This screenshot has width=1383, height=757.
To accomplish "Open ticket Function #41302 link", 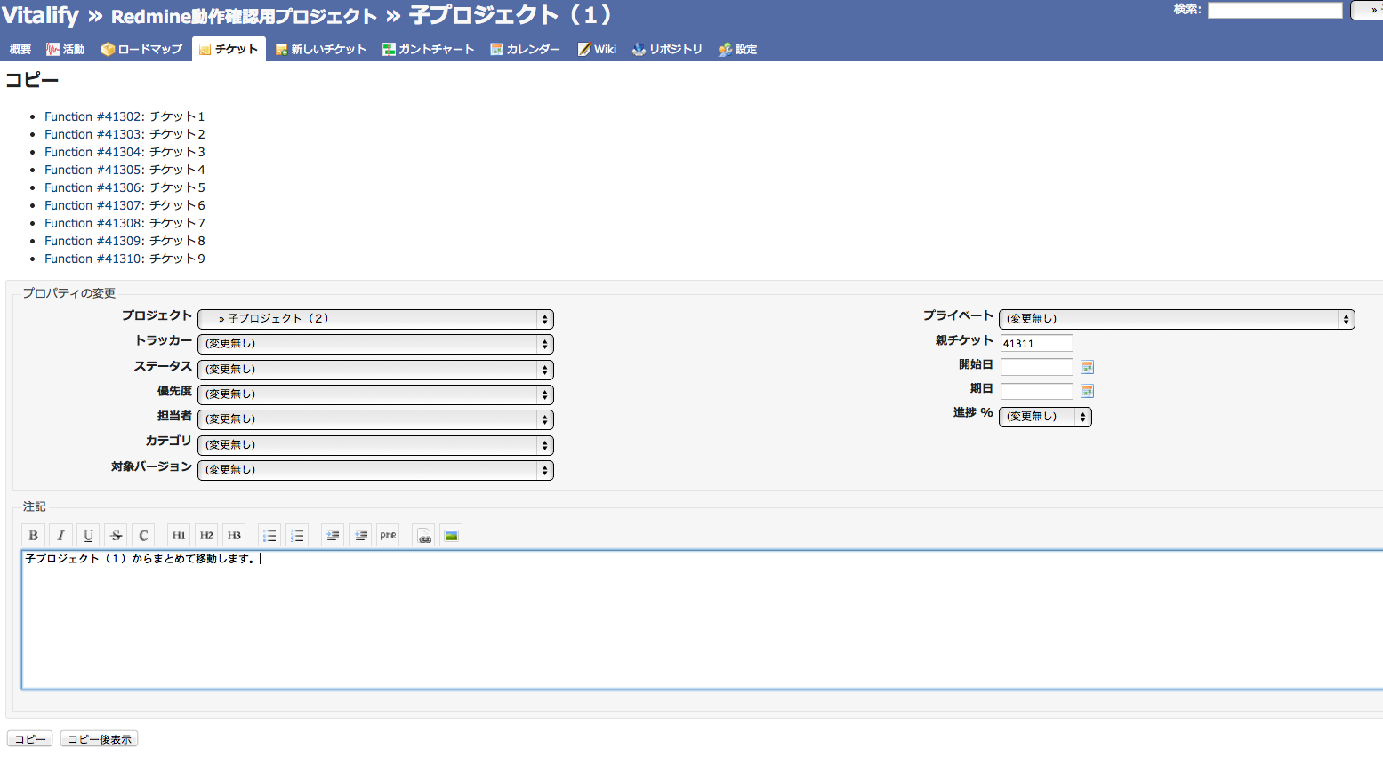I will pyautogui.click(x=94, y=116).
